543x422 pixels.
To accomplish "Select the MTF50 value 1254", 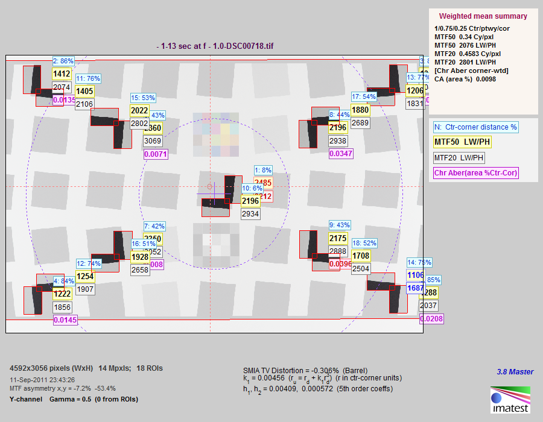I will (x=85, y=276).
